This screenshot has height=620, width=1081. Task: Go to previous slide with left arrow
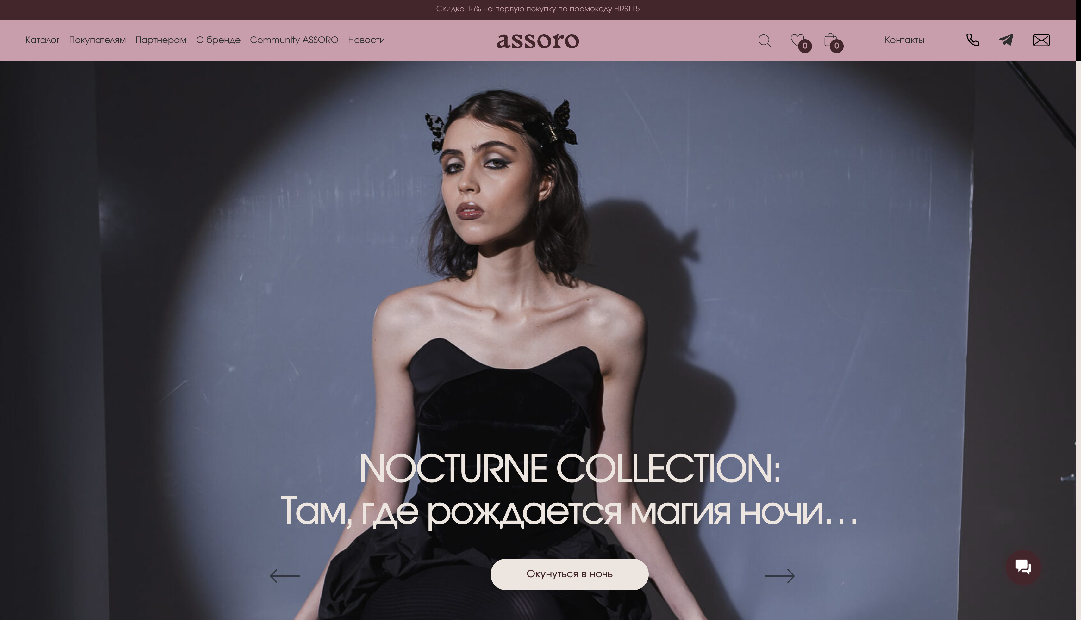click(284, 576)
